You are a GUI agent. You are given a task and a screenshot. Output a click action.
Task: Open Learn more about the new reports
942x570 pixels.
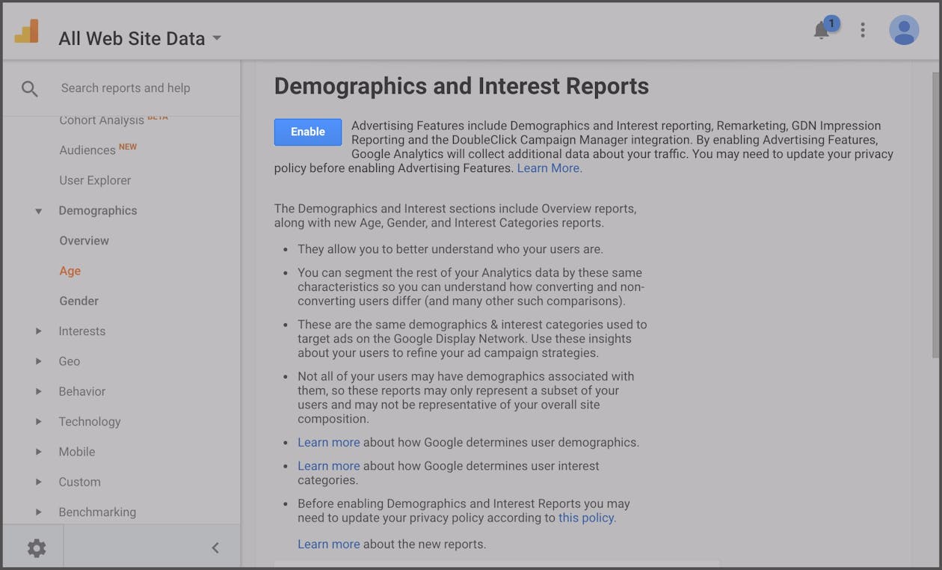(329, 544)
